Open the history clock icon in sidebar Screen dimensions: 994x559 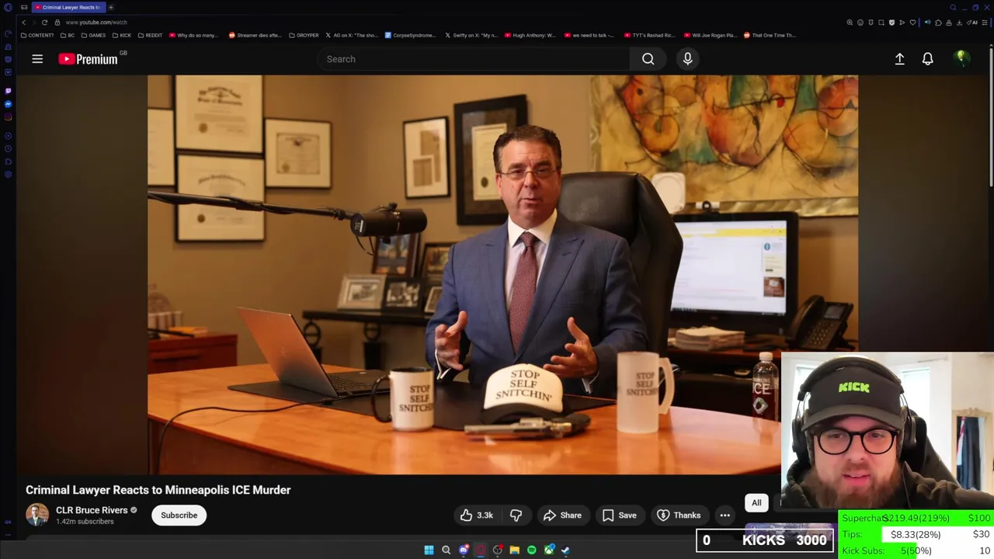(8, 148)
